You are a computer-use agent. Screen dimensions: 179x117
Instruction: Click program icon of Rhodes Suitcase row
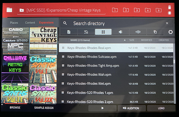pyautogui.click(x=63, y=57)
